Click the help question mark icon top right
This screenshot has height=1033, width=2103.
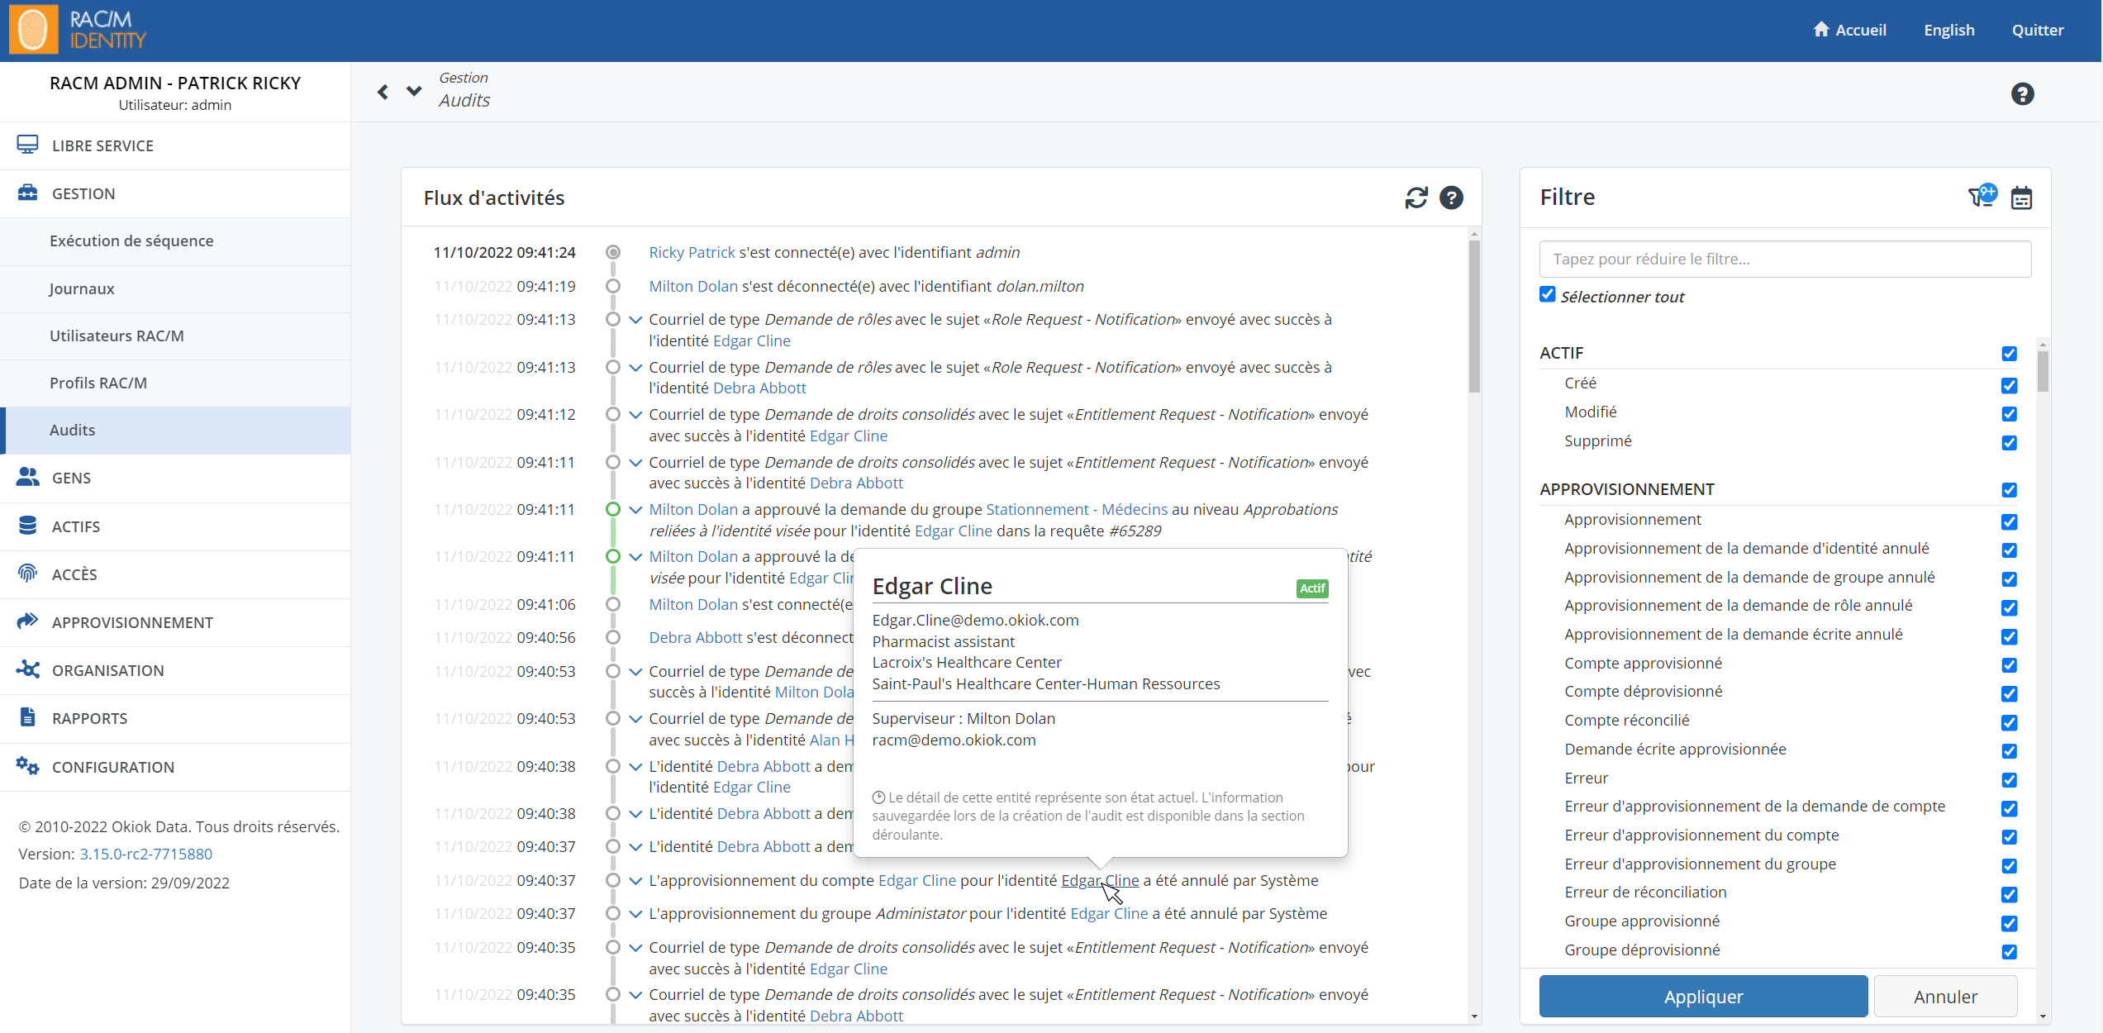(x=2023, y=93)
